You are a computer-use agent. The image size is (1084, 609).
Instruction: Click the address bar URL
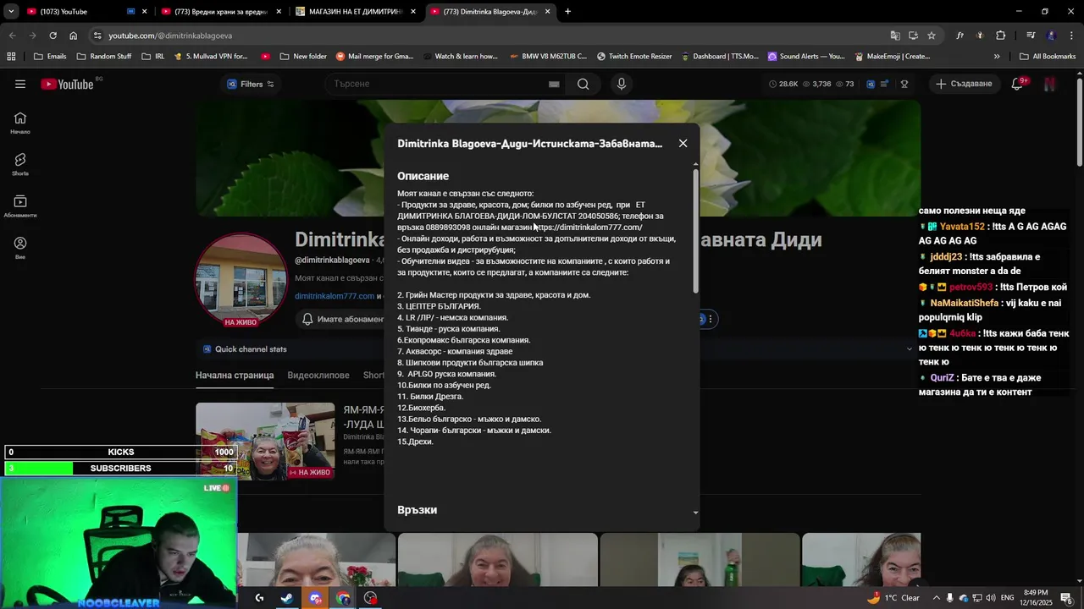170,36
